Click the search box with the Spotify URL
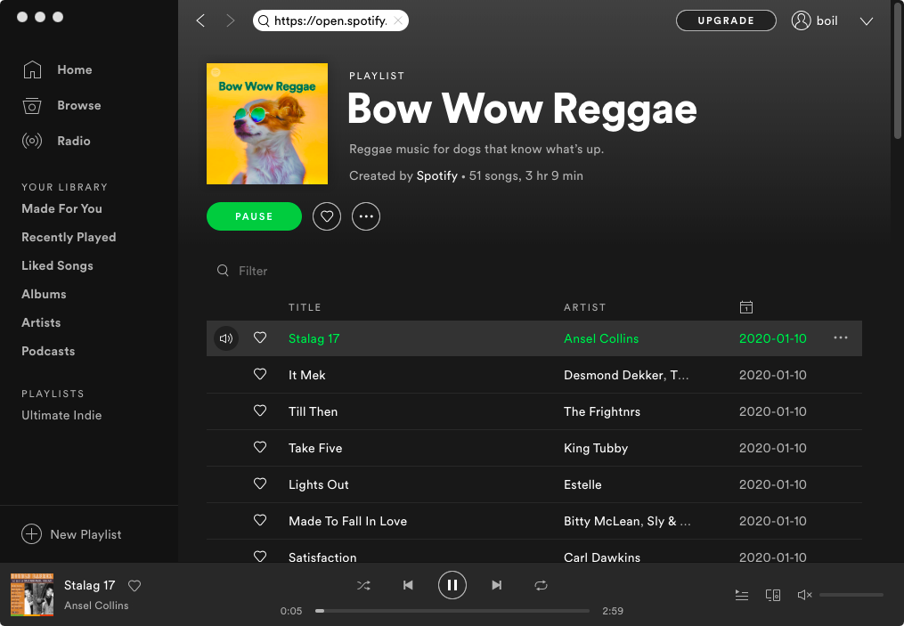 click(330, 20)
